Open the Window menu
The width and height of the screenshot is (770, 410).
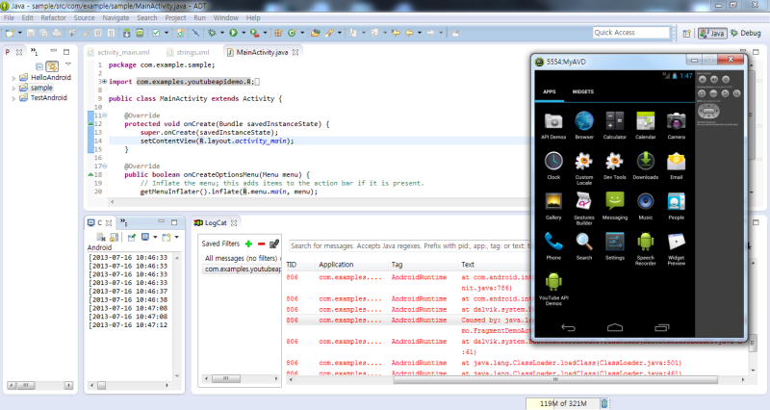pyautogui.click(x=225, y=17)
